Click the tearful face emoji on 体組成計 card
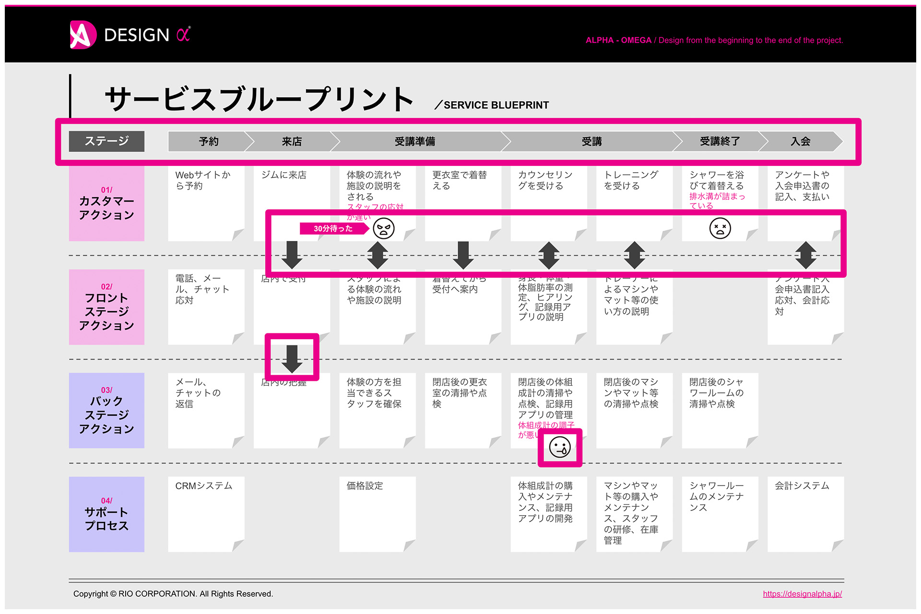Image resolution: width=921 pixels, height=614 pixels. point(560,448)
